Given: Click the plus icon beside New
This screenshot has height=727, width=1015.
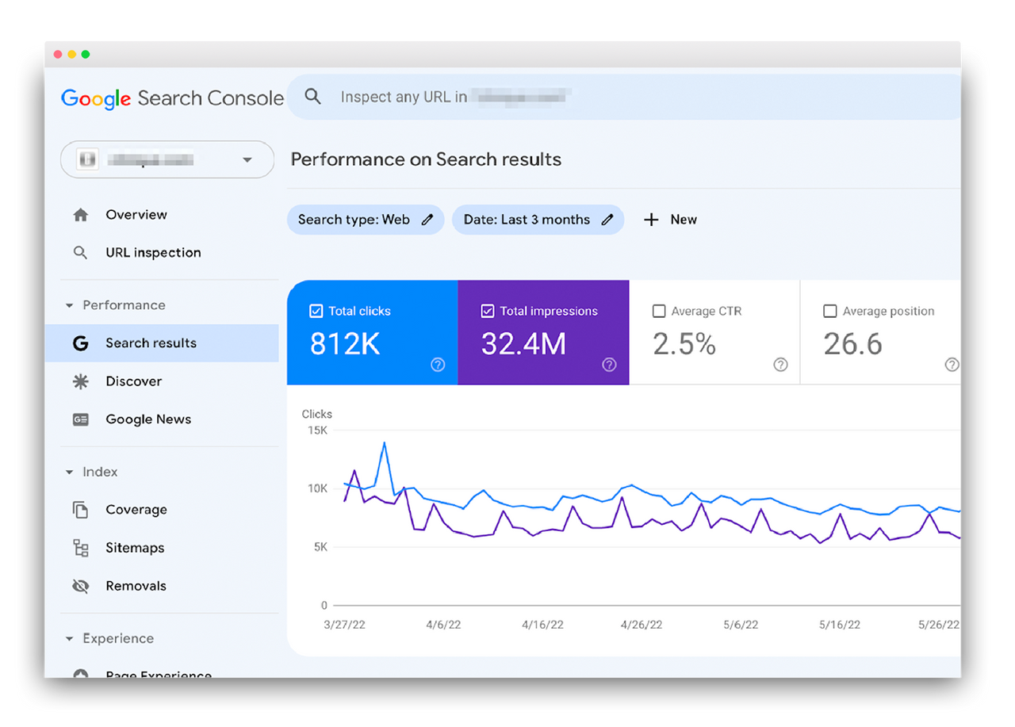Looking at the screenshot, I should click(651, 220).
